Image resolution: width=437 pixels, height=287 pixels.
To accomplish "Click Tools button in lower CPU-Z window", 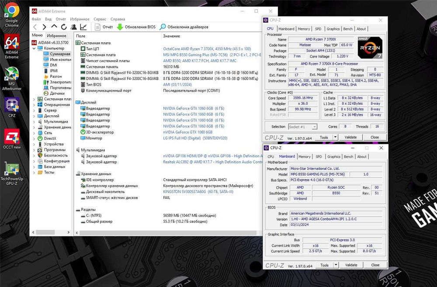I will [x=324, y=265].
